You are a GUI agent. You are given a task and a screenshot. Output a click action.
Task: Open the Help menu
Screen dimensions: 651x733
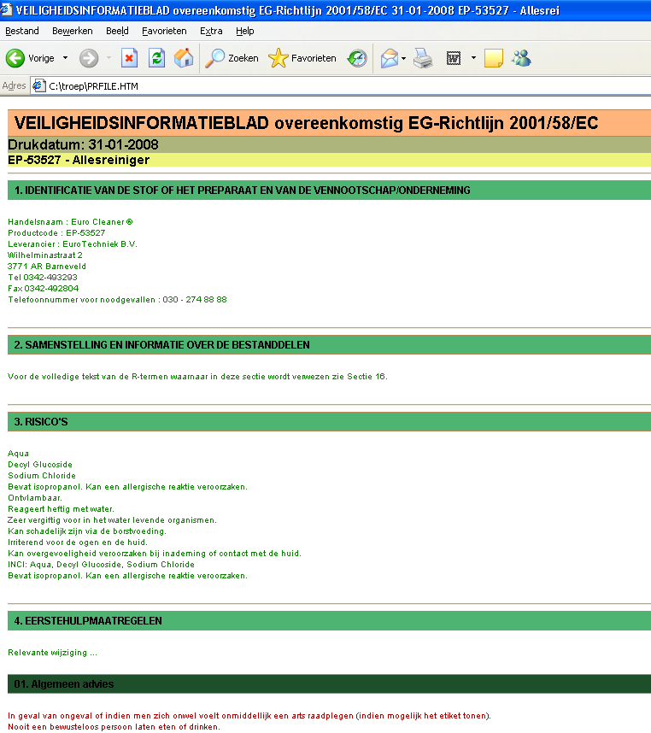(245, 31)
